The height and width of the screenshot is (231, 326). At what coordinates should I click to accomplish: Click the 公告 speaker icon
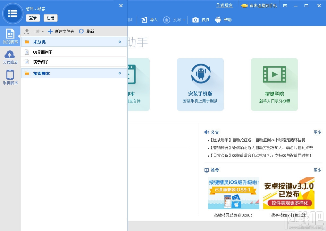(x=207, y=132)
